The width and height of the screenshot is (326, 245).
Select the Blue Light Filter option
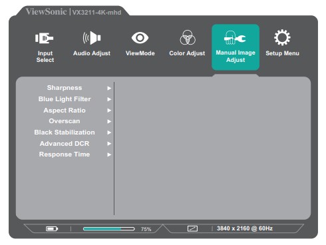65,99
